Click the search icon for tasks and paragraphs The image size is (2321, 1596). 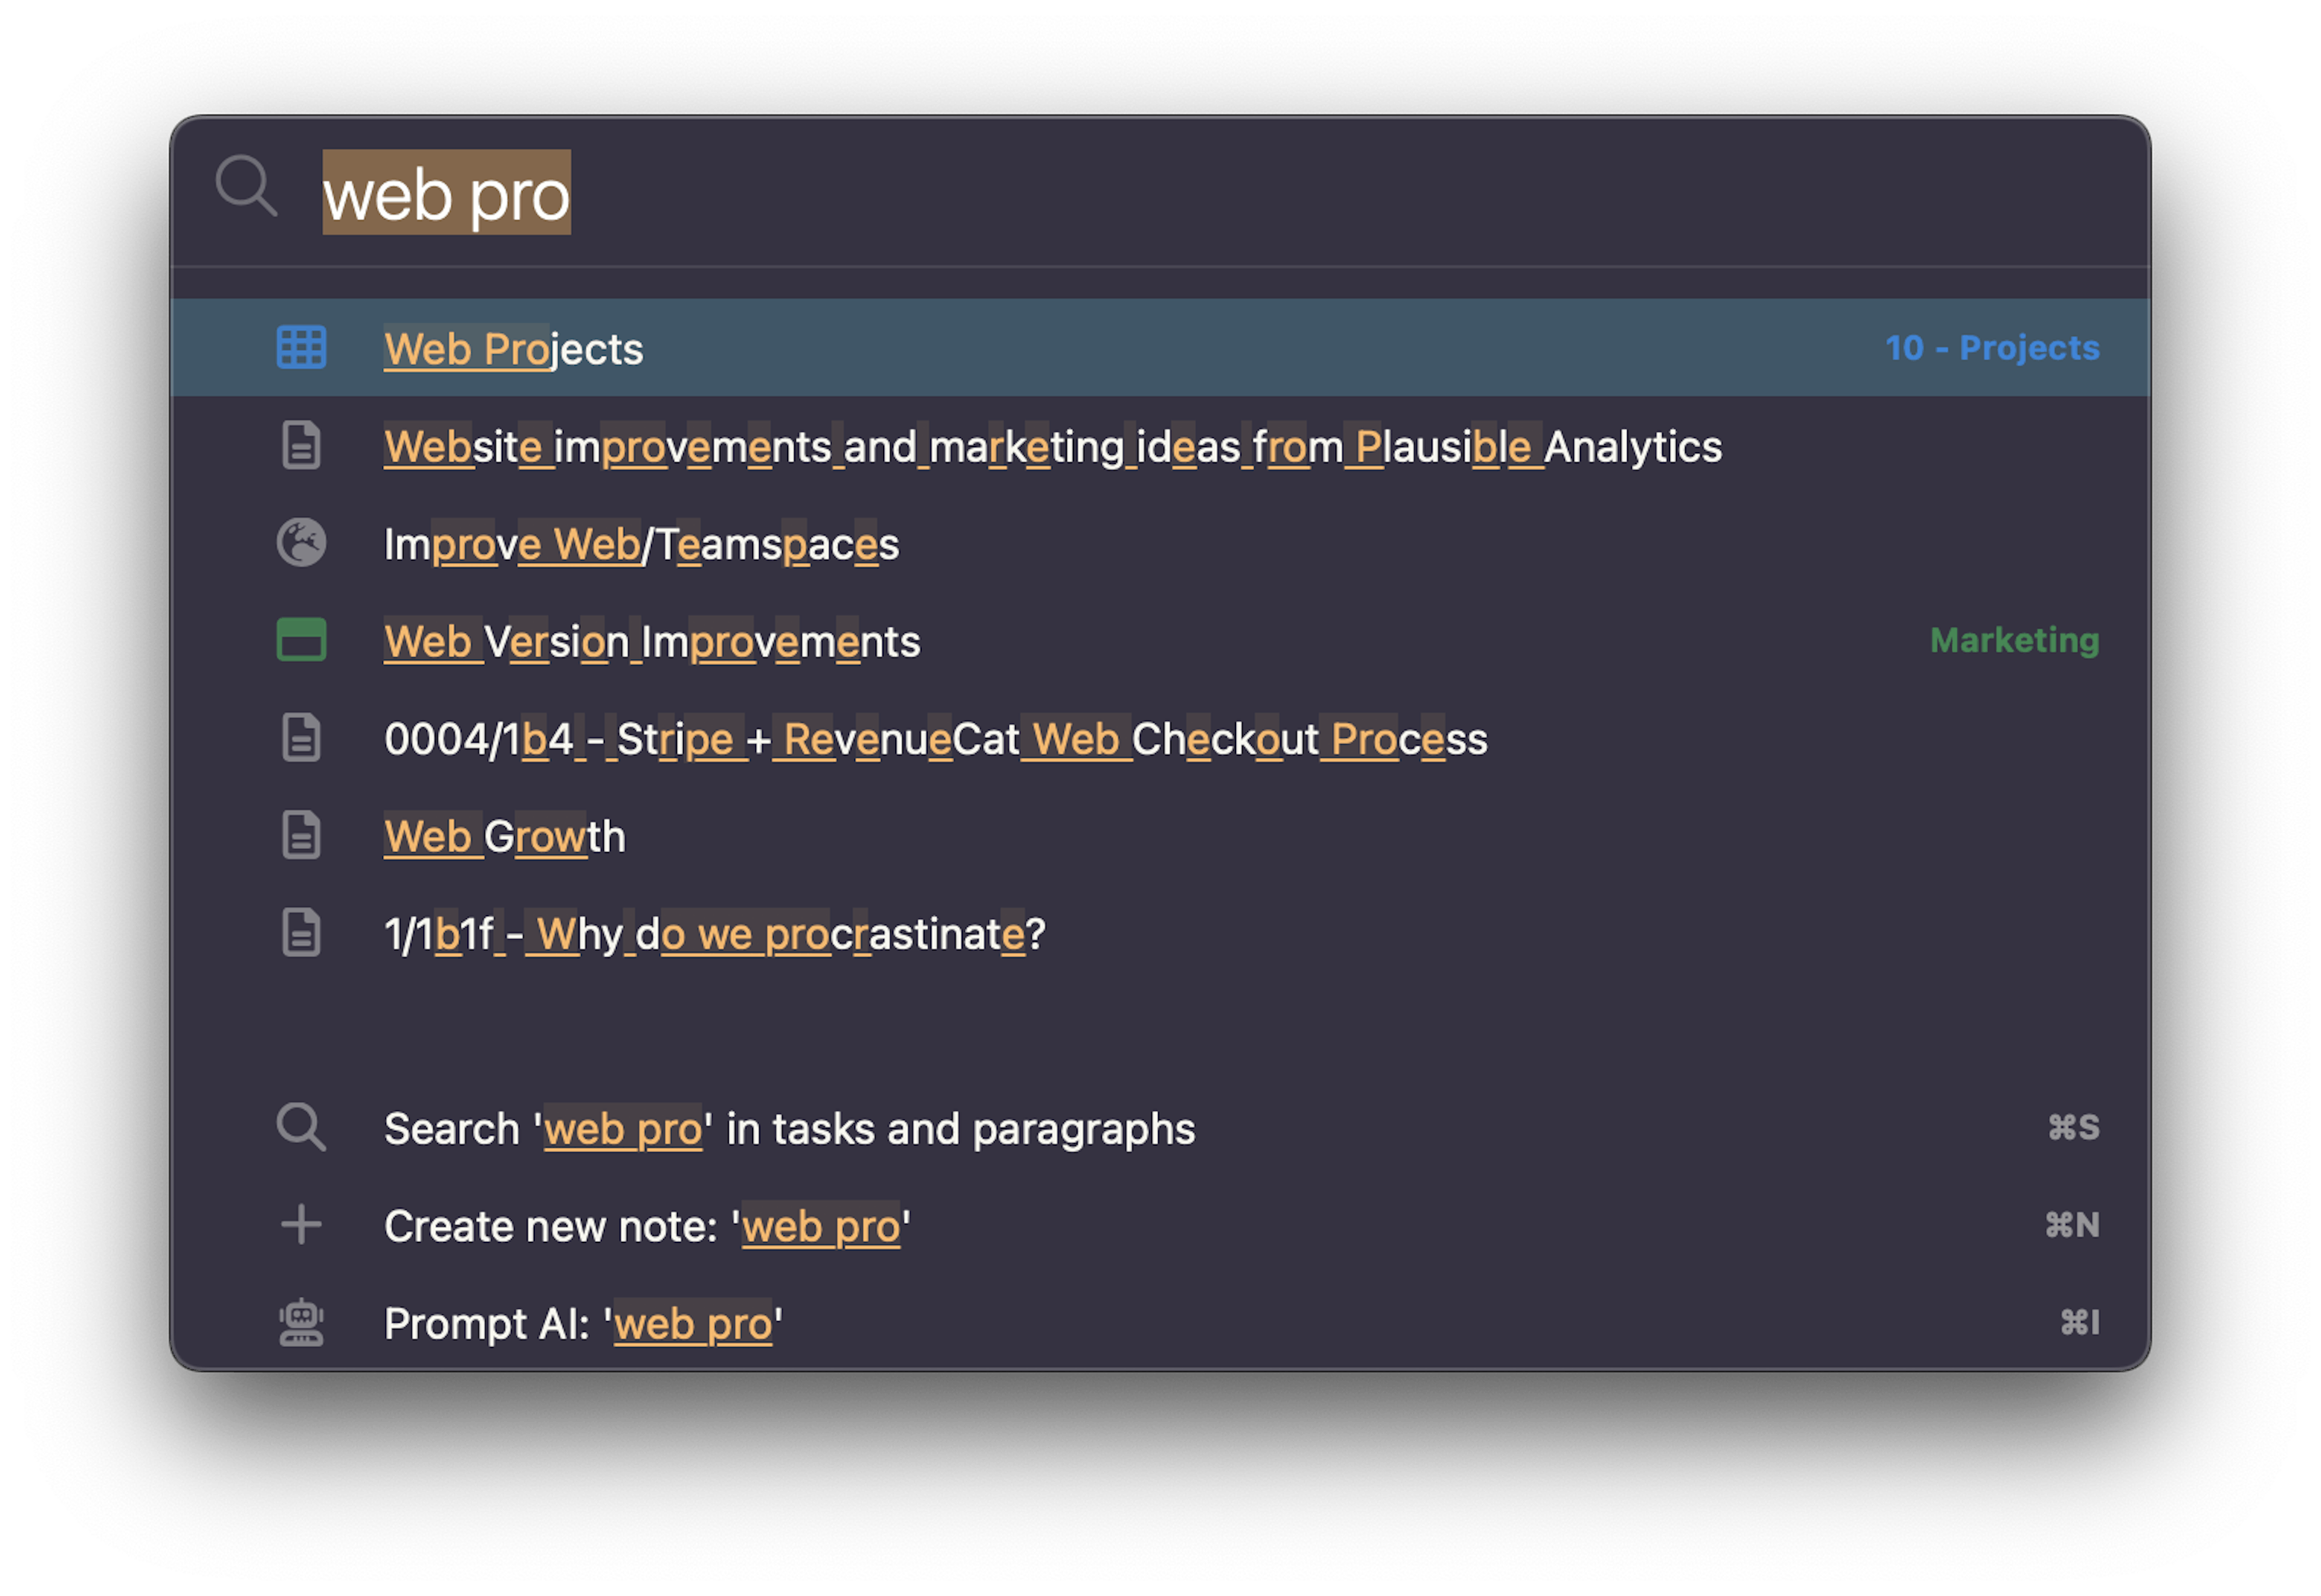(301, 1128)
